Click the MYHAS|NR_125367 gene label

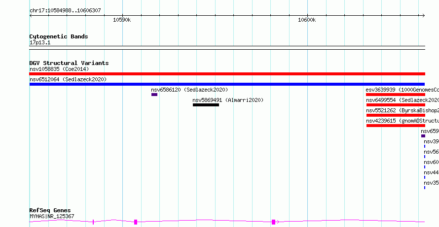(52, 216)
